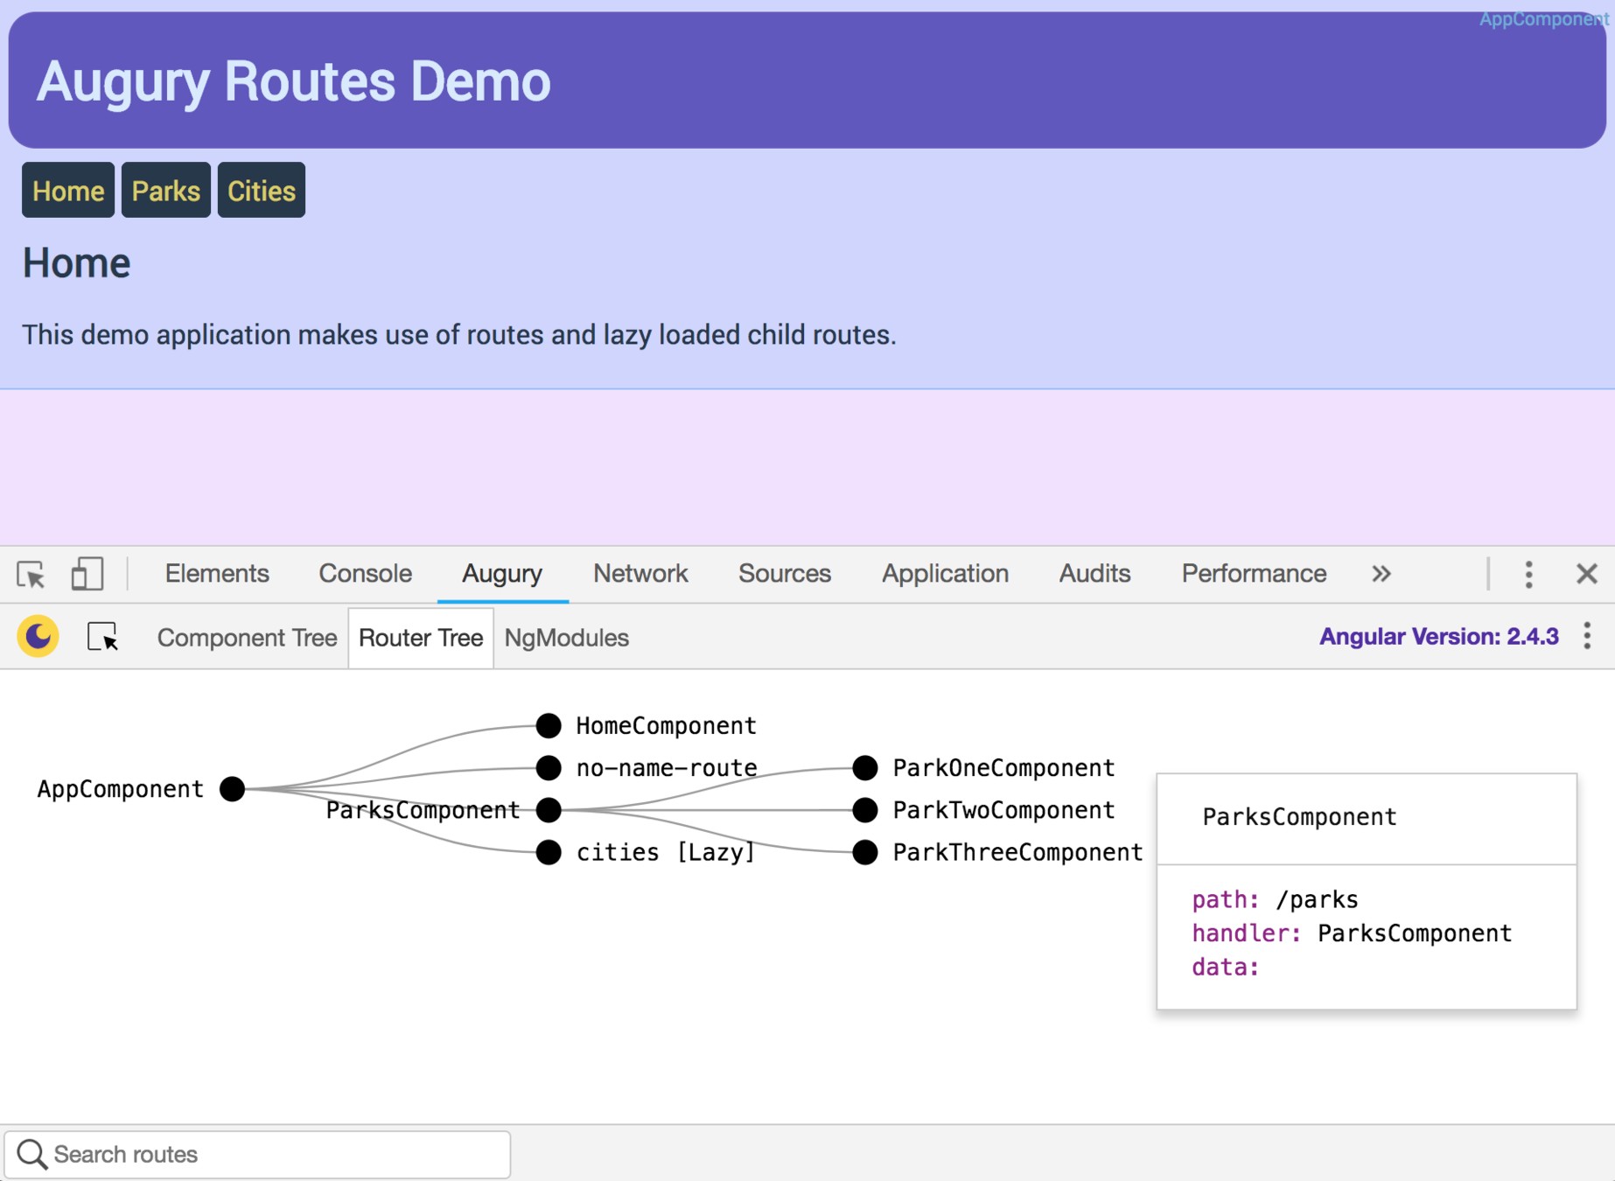Screen dimensions: 1615x1181
Task: Switch to the Elements tab
Action: tap(217, 574)
